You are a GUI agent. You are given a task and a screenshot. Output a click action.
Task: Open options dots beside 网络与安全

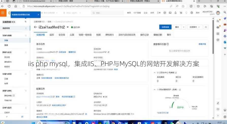pos(26,52)
